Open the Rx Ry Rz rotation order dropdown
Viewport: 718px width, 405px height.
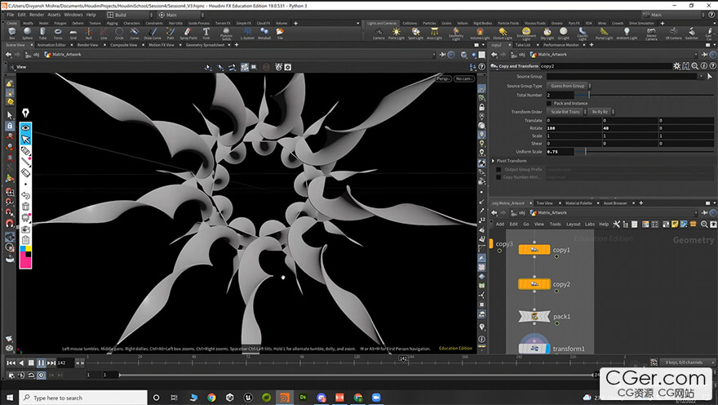[601, 111]
